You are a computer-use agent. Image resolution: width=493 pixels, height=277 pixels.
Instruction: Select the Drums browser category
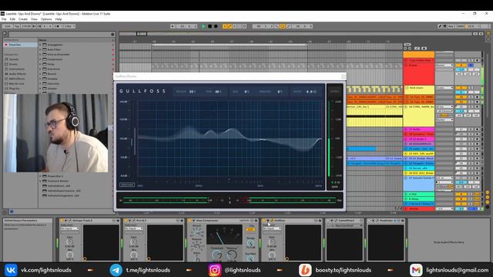point(13,64)
